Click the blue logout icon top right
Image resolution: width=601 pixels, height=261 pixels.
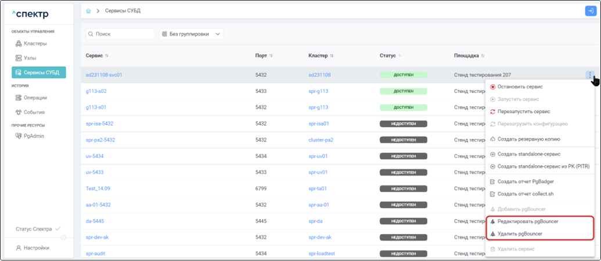[x=590, y=11]
